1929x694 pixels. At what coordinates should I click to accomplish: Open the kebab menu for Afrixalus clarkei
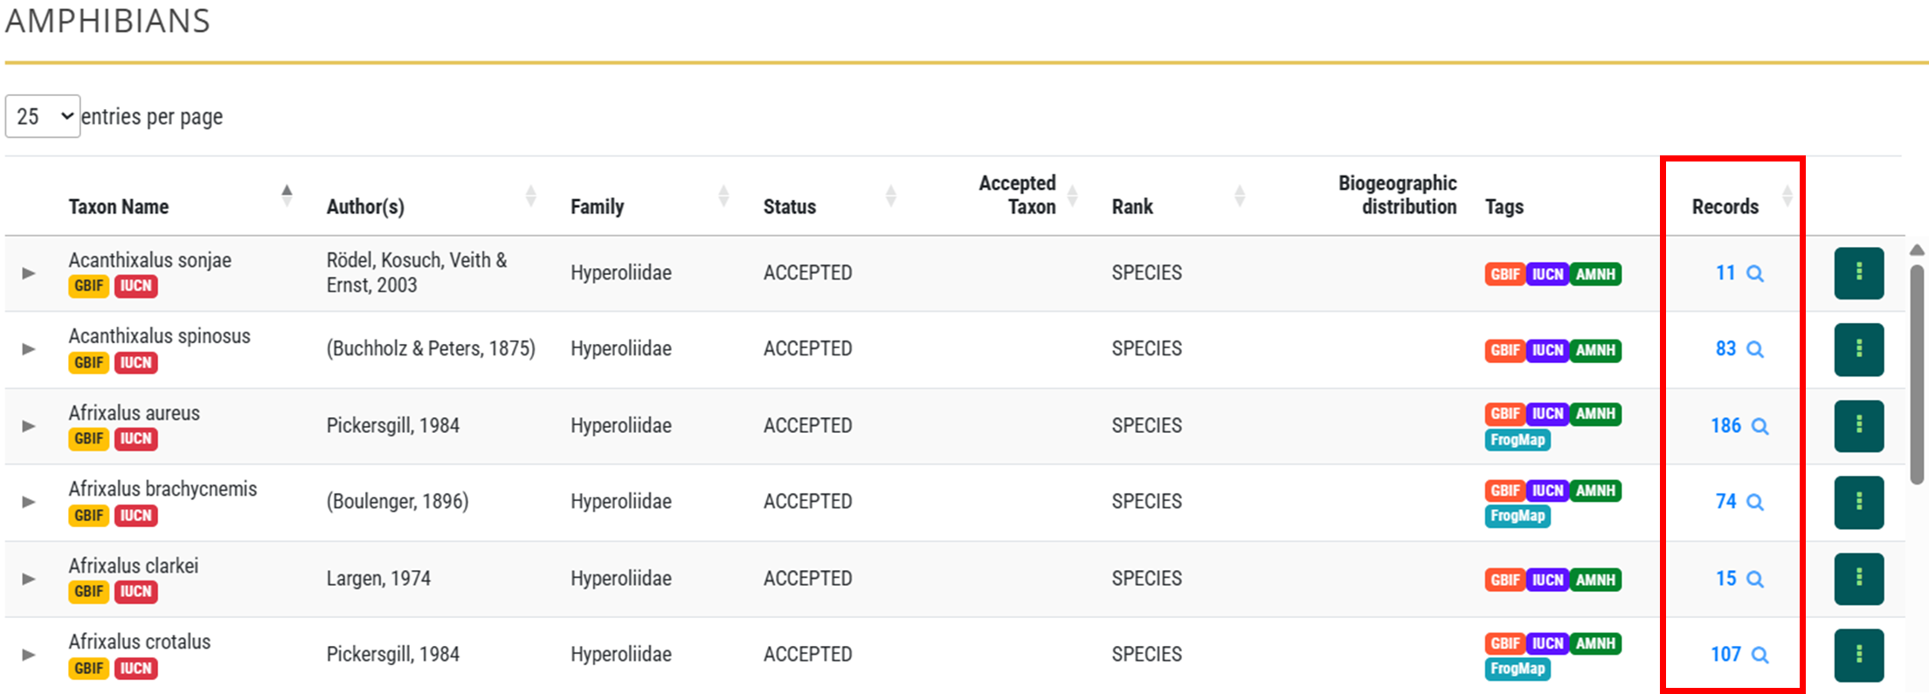click(1858, 578)
